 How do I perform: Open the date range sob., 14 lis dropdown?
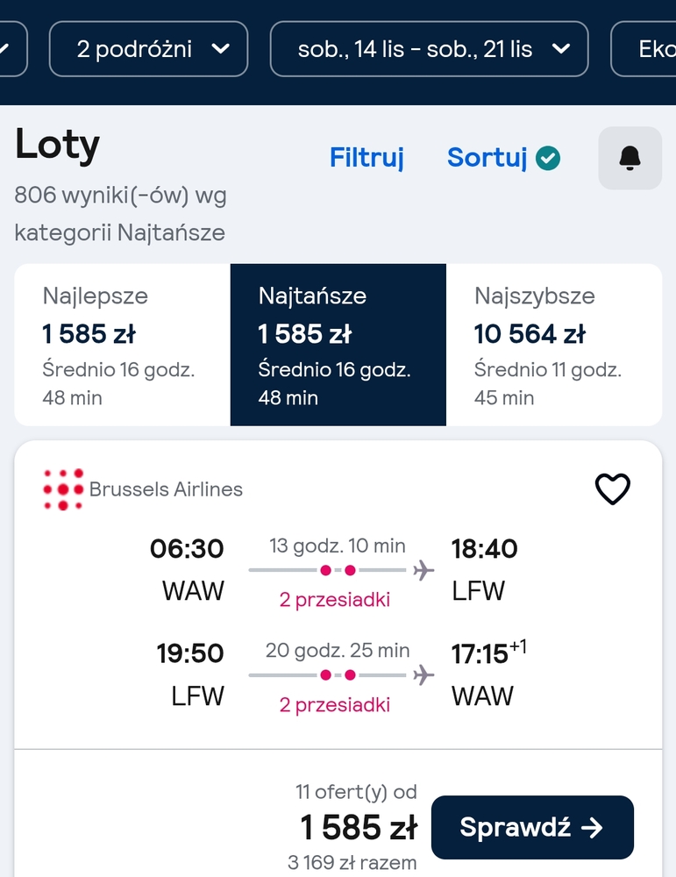pyautogui.click(x=429, y=49)
